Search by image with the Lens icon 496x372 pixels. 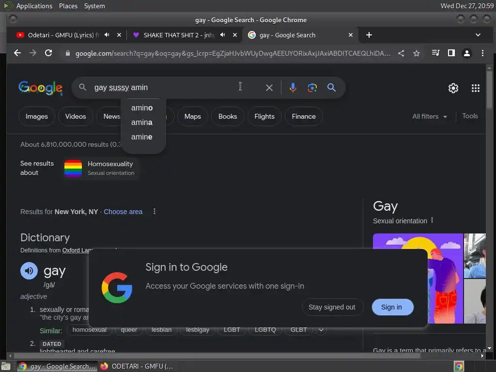(x=312, y=88)
